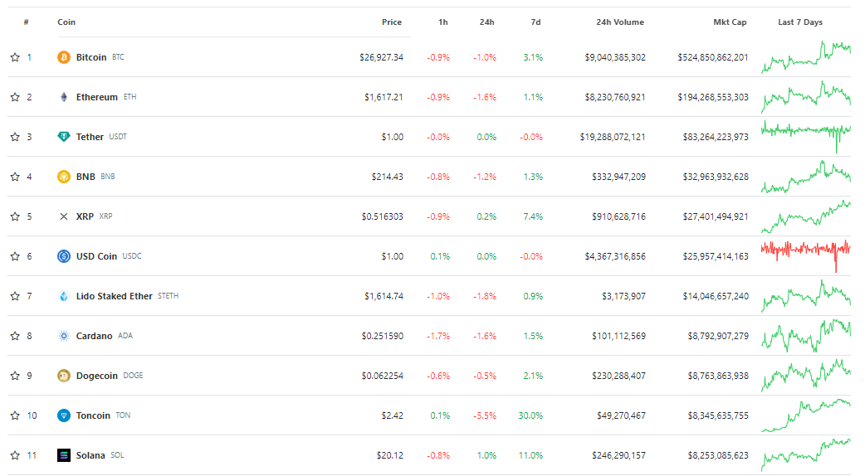Toggle the Tether favorite star
The width and height of the screenshot is (865, 476).
15,137
